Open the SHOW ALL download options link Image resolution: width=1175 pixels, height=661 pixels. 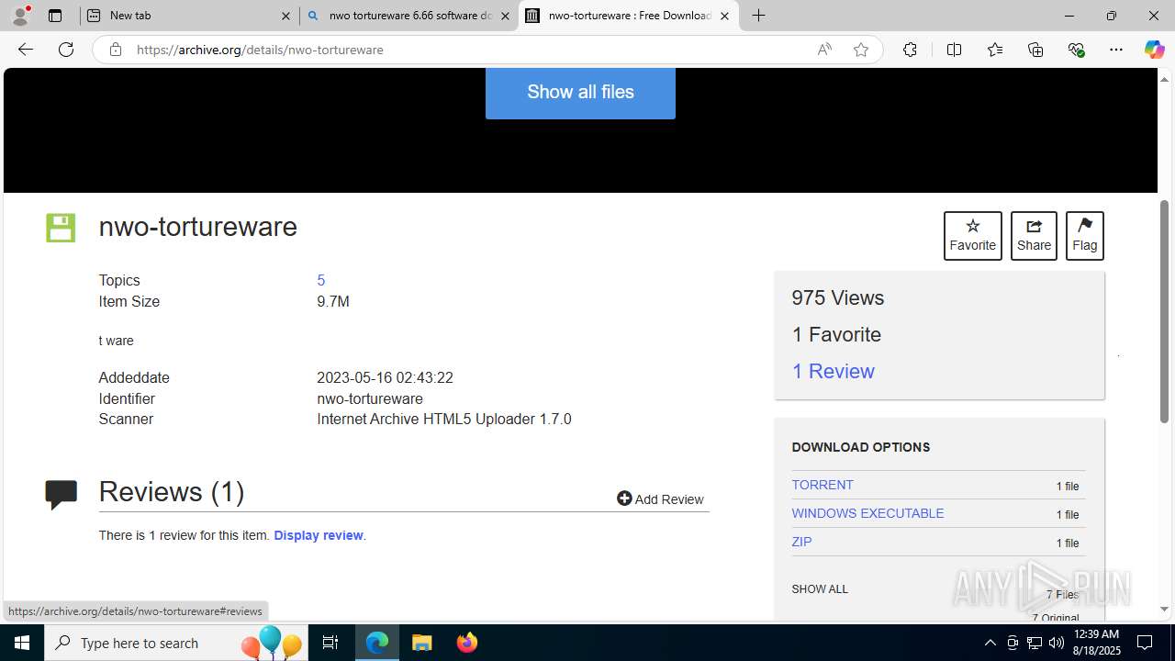click(x=820, y=589)
